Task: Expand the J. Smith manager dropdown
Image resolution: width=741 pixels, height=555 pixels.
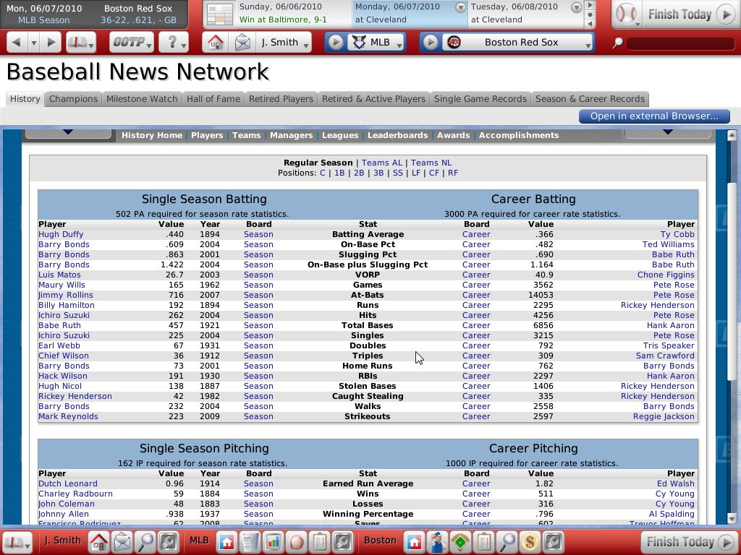Action: (x=284, y=43)
